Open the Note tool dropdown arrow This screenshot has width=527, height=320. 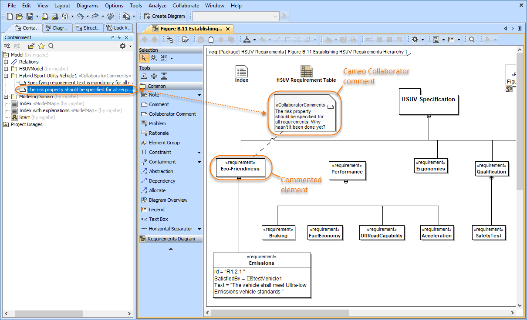pos(199,95)
